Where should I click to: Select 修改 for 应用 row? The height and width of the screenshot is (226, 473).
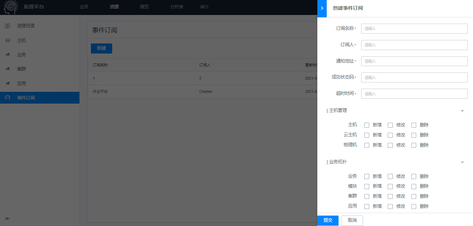tap(390, 207)
